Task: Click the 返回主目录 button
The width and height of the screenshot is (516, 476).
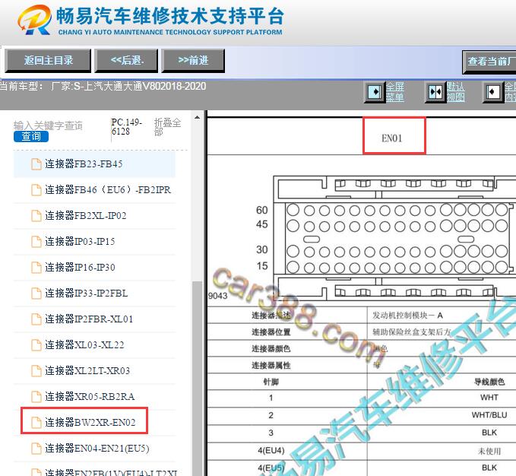Action: tap(48, 61)
